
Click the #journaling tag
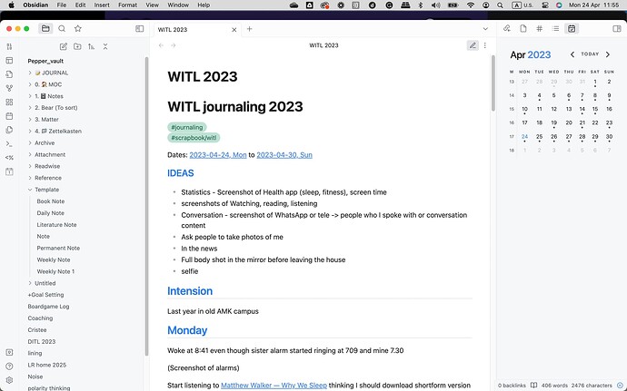187,127
